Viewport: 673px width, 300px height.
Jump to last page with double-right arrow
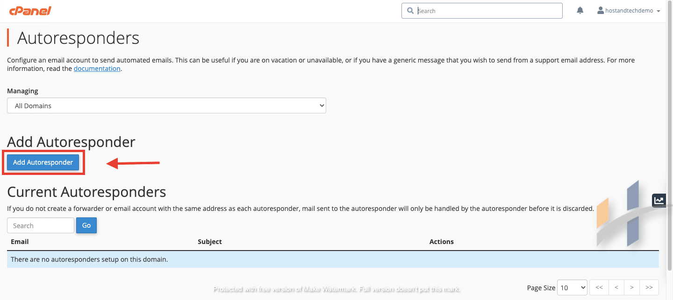[x=649, y=287]
